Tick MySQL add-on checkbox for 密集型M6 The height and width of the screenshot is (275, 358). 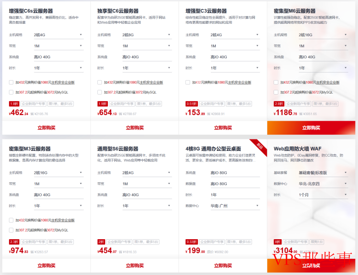pyautogui.click(x=276, y=92)
